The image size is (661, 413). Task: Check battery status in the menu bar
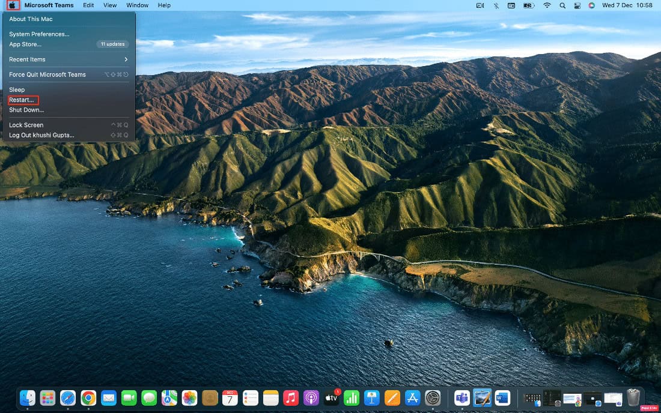528,5
